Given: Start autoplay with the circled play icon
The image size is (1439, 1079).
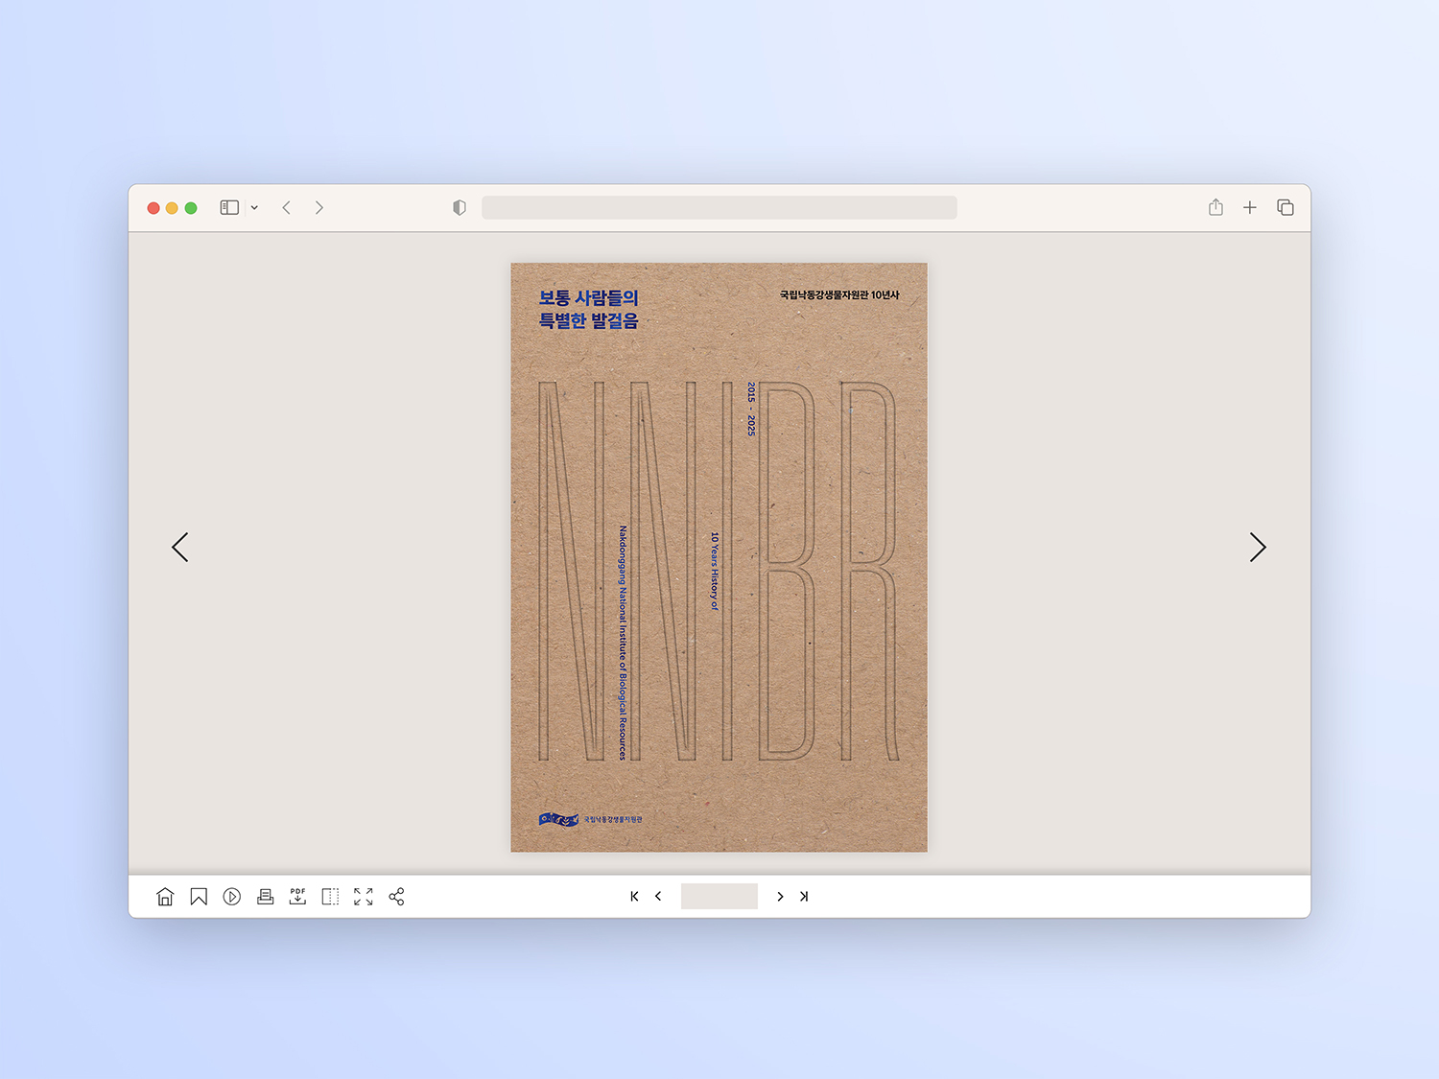Looking at the screenshot, I should point(232,897).
